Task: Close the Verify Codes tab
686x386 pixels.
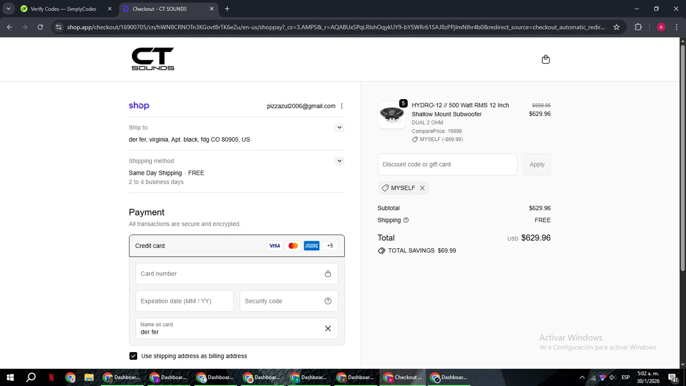Action: coord(110,9)
